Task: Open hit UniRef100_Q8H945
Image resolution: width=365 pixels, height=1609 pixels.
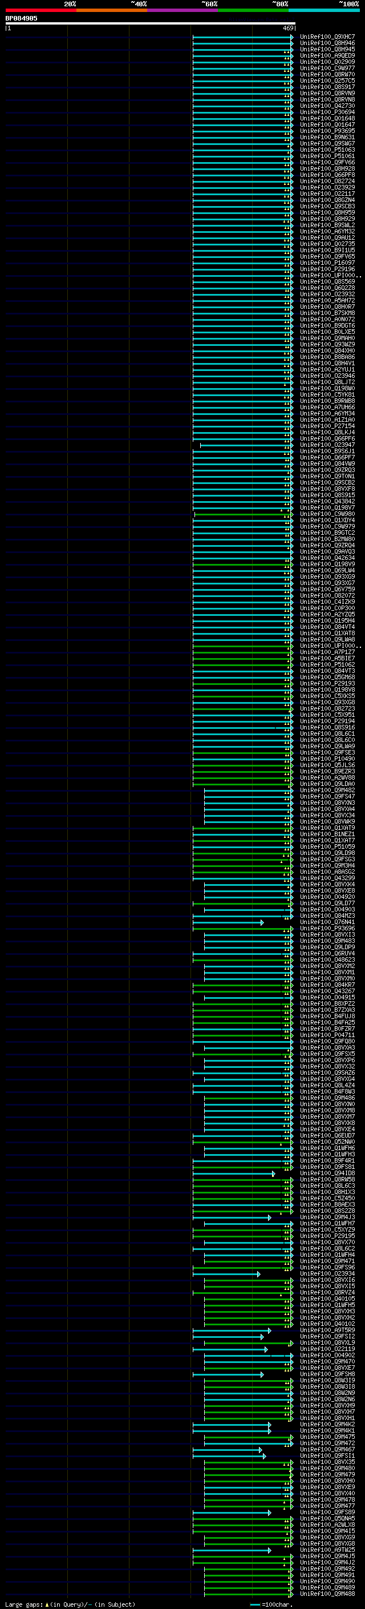Action: pyautogui.click(x=327, y=49)
